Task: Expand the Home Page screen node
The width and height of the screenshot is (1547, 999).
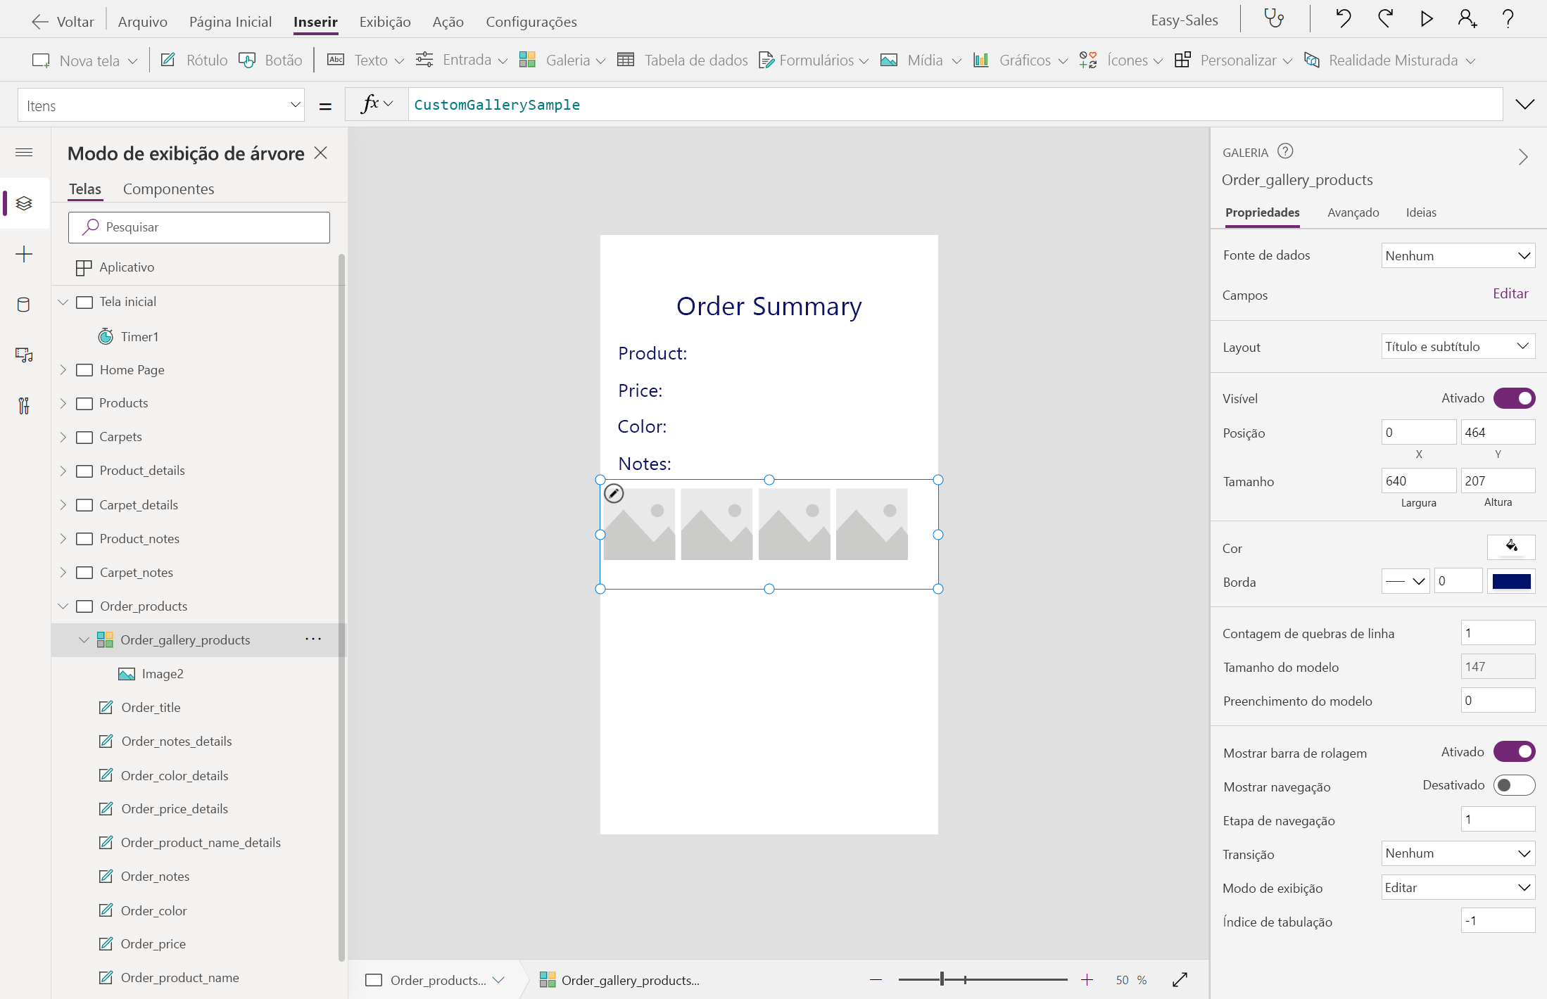Action: [x=63, y=369]
